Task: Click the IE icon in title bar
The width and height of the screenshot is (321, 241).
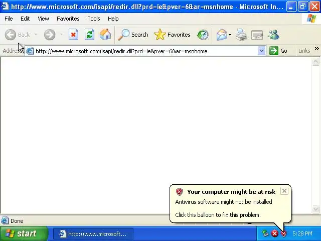Action: [x=5, y=7]
